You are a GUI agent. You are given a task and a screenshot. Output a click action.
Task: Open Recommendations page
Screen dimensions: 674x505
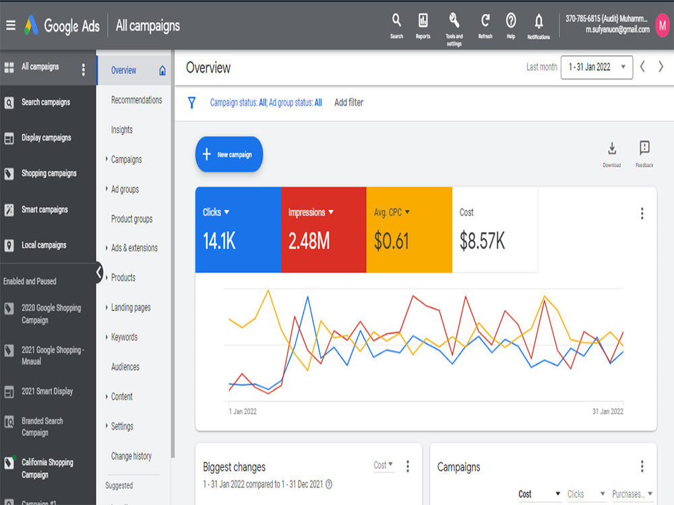(136, 100)
